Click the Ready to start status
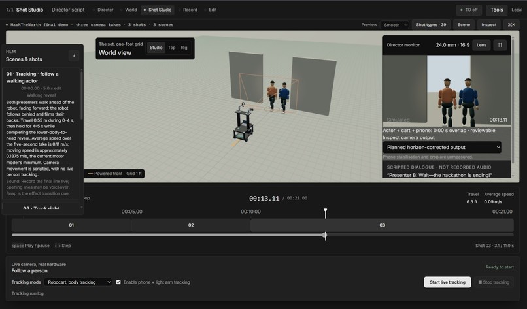Viewport: 527px width, 309px height. (x=500, y=267)
